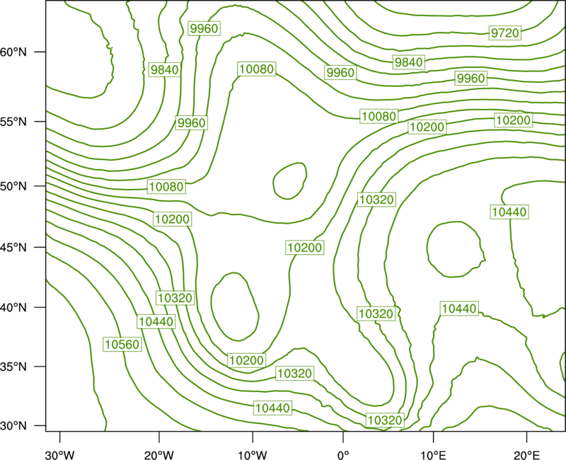Click the 45°N latitude axis label
The width and height of the screenshot is (566, 460).
point(13,247)
